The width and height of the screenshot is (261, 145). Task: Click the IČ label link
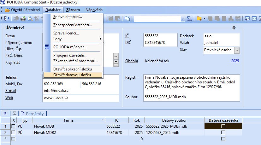point(127,36)
